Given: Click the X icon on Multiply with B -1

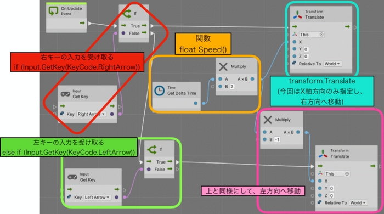Looking at the screenshot, I should tap(268, 120).
